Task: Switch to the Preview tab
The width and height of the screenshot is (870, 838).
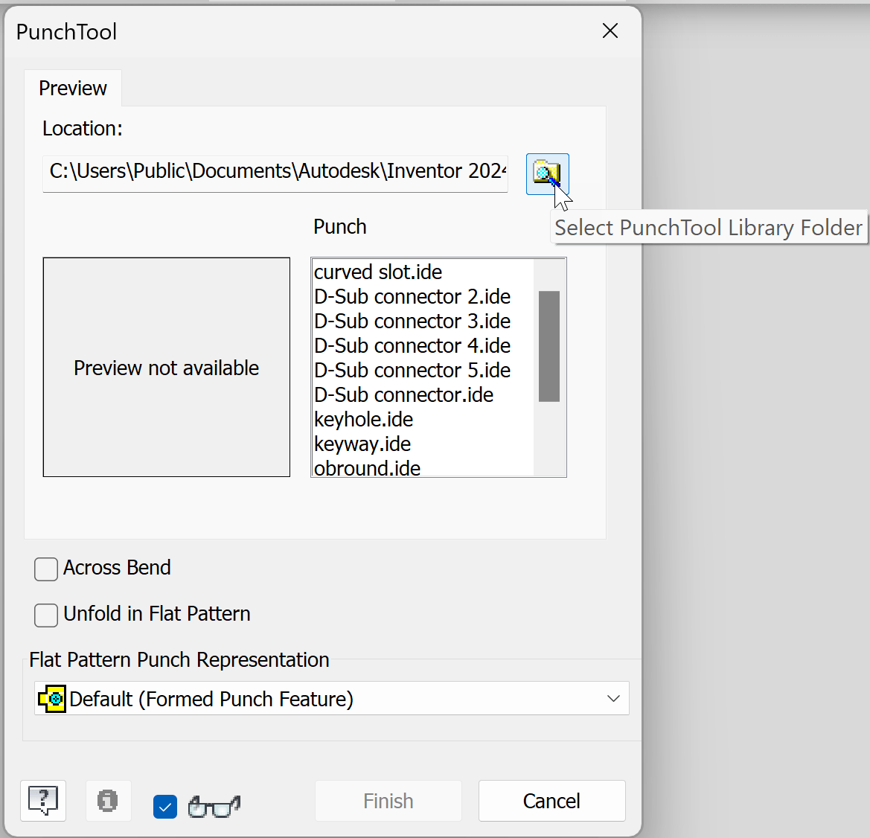Action: pyautogui.click(x=72, y=88)
